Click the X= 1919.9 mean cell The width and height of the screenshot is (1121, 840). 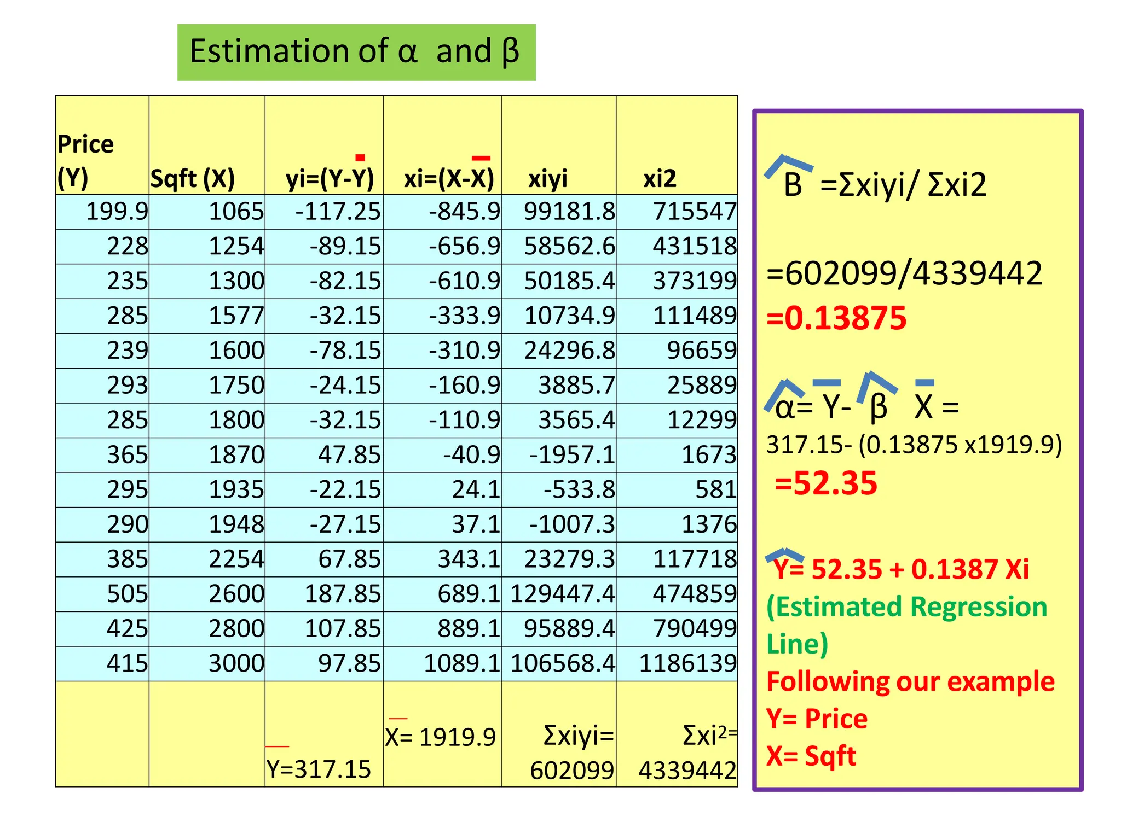[x=441, y=737]
